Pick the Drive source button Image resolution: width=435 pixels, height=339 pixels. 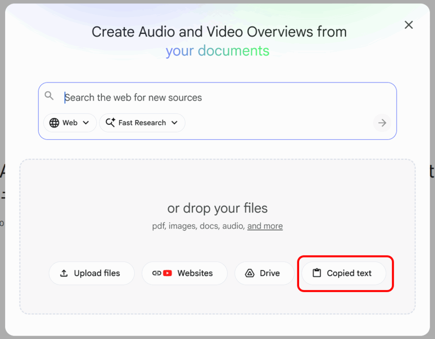(x=264, y=273)
